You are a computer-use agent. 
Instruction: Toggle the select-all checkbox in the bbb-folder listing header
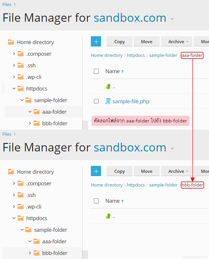point(96,201)
